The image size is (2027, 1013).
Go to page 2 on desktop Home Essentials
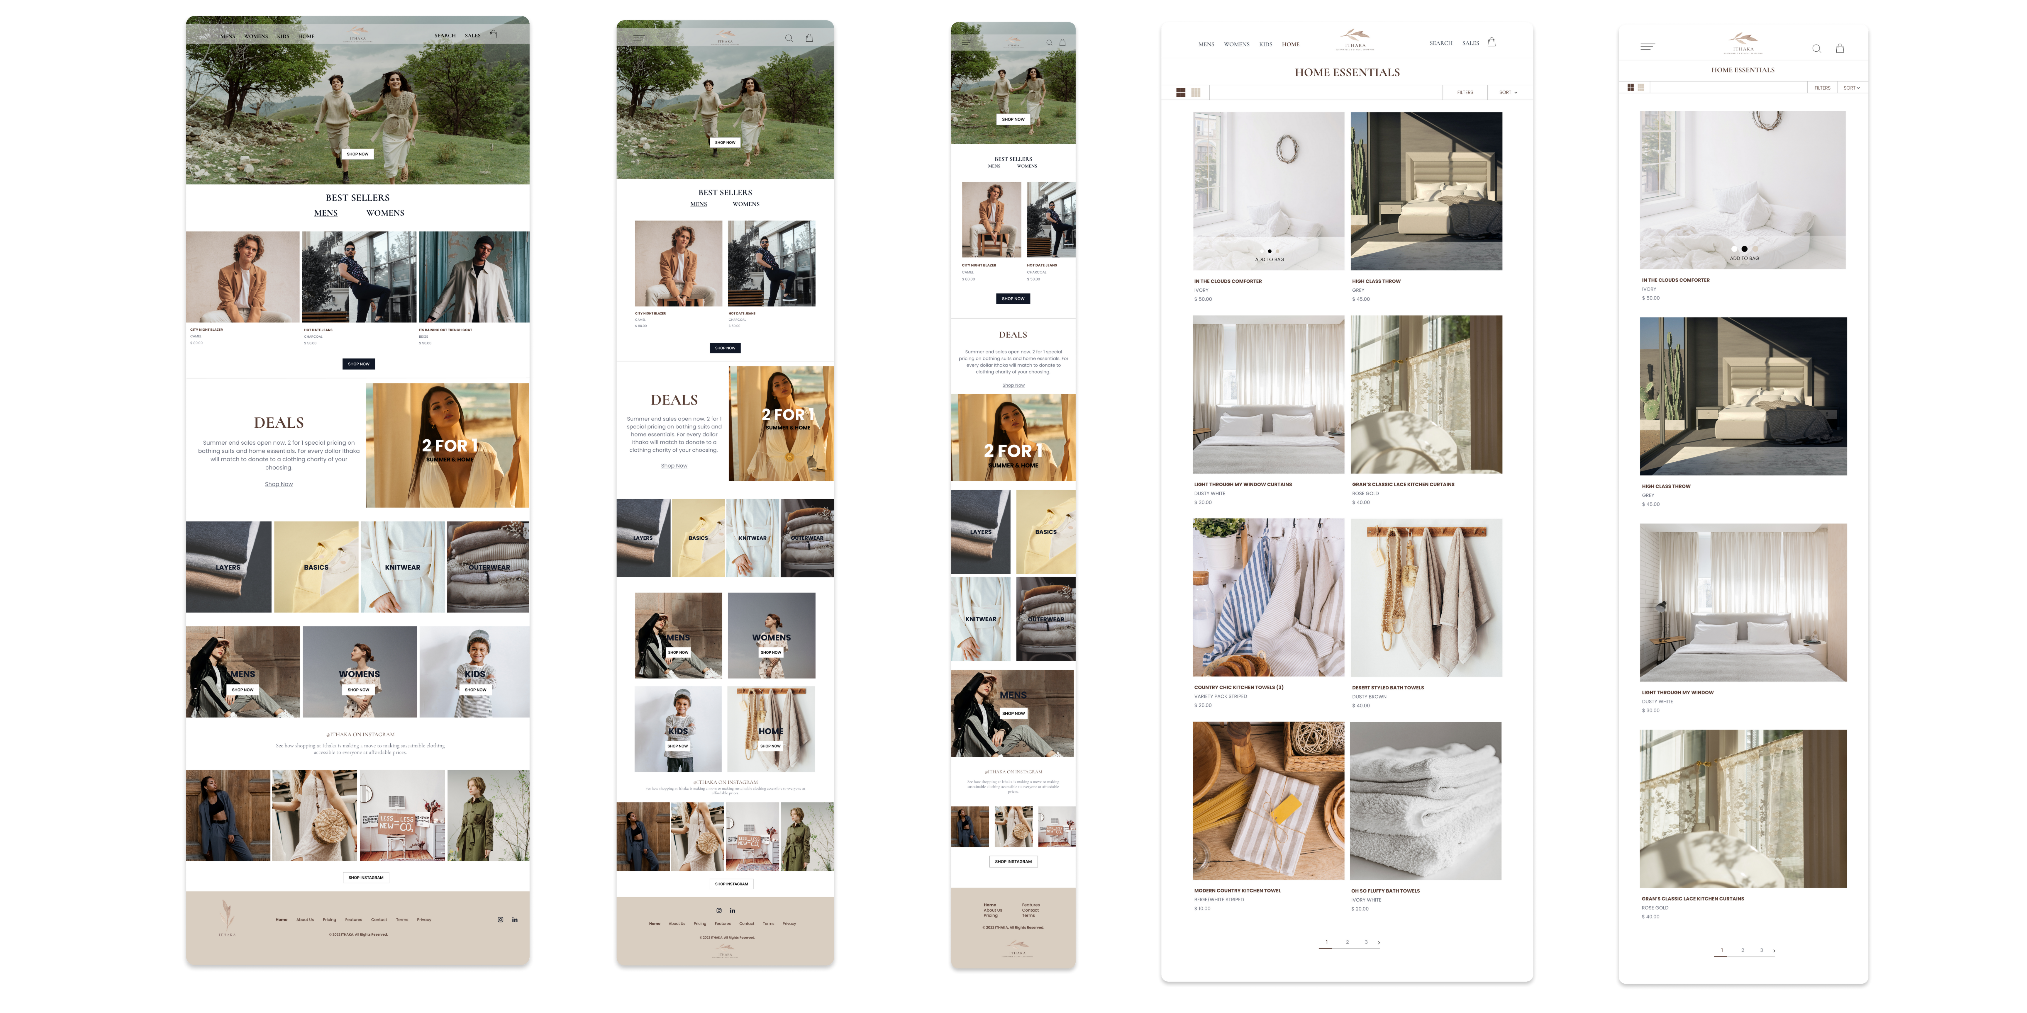click(x=1347, y=942)
